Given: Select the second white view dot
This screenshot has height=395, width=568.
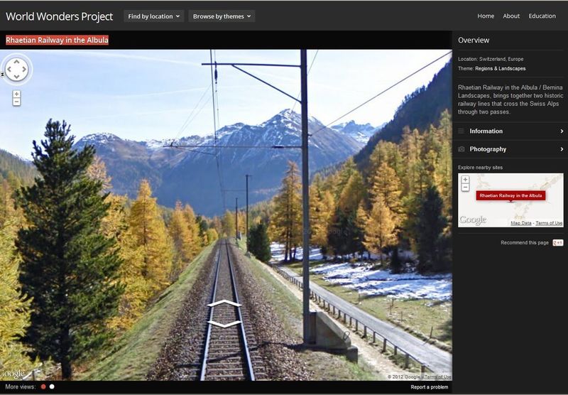Looking at the screenshot, I should pyautogui.click(x=52, y=386).
